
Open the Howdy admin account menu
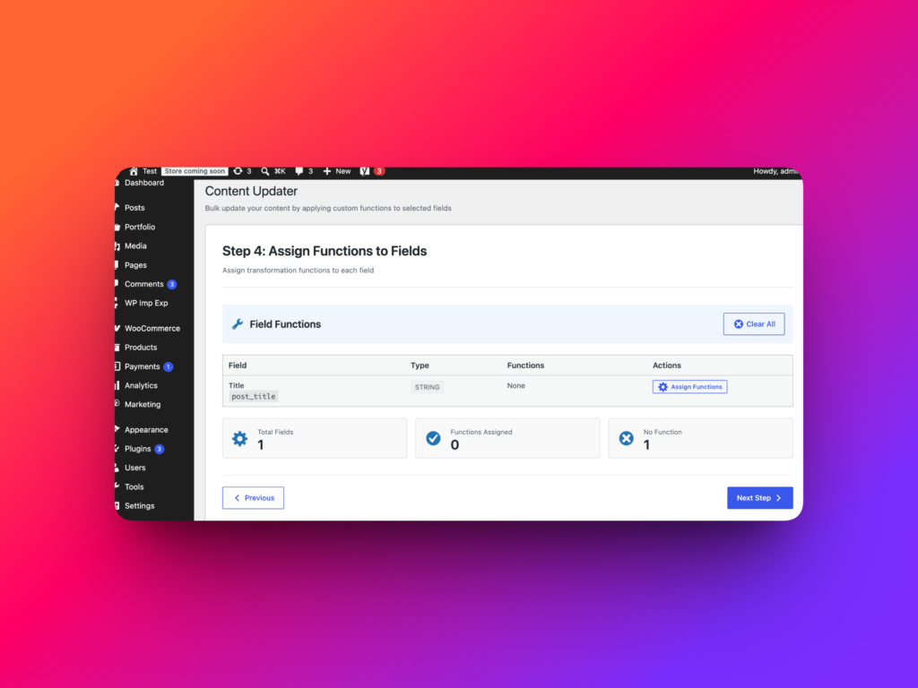[775, 171]
